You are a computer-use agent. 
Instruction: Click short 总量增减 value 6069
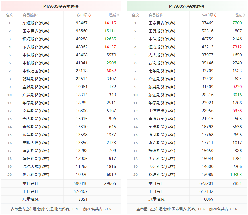coord(209,199)
